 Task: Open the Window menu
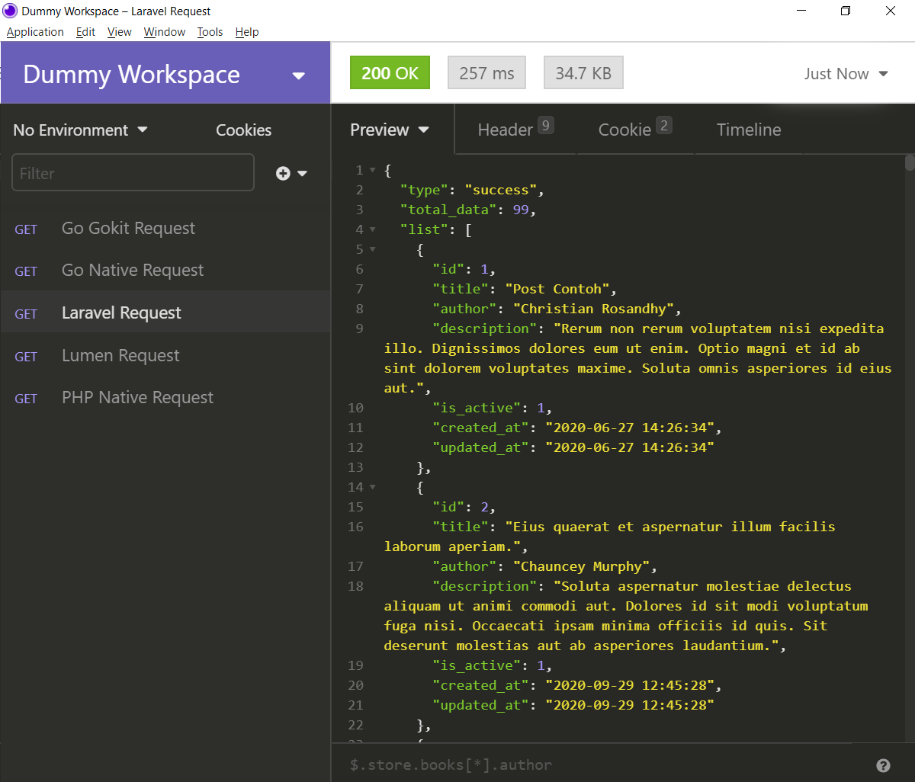[x=165, y=32]
